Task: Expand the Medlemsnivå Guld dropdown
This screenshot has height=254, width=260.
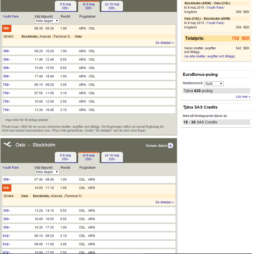Action: coord(214,84)
